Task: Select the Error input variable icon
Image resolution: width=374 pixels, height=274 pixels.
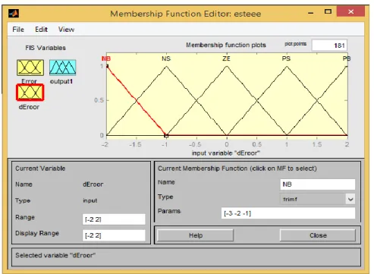Action: (x=30, y=68)
